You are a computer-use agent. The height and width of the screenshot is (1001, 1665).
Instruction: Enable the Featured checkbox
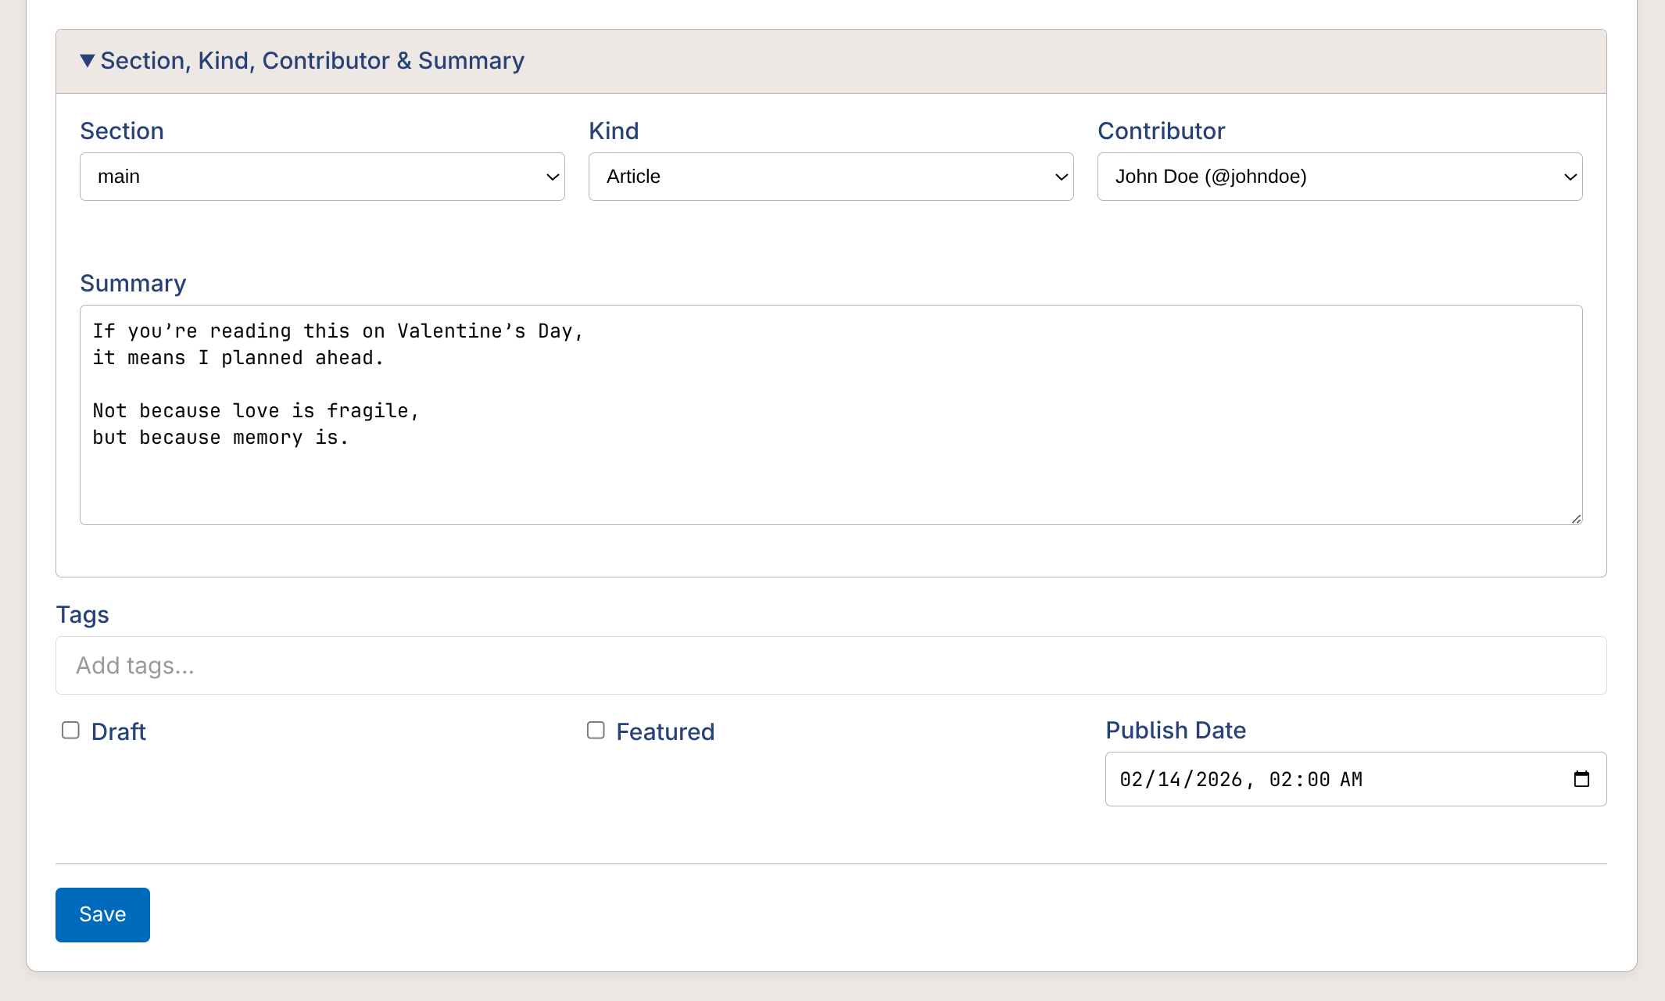pyautogui.click(x=595, y=730)
